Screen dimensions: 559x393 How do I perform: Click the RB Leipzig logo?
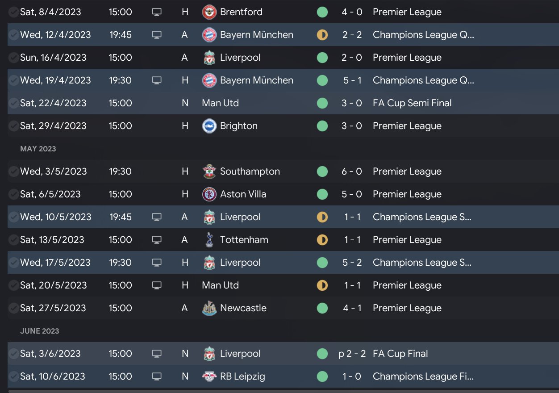pos(209,376)
